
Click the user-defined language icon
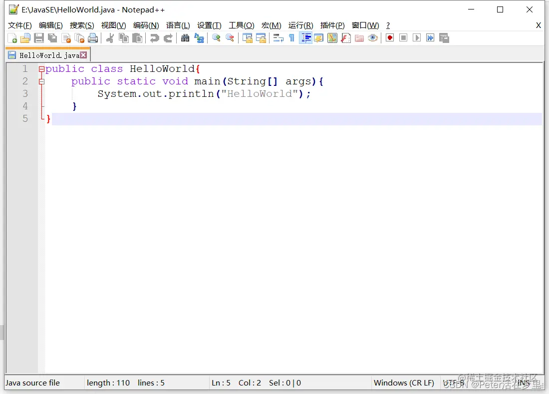click(x=319, y=38)
